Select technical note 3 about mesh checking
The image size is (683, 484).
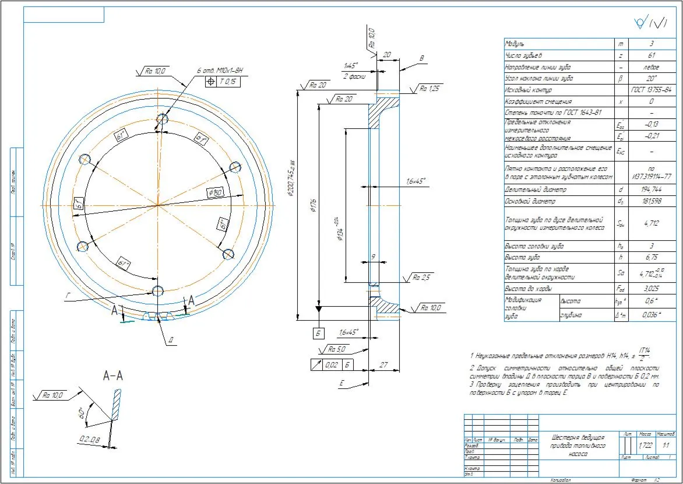click(565, 388)
